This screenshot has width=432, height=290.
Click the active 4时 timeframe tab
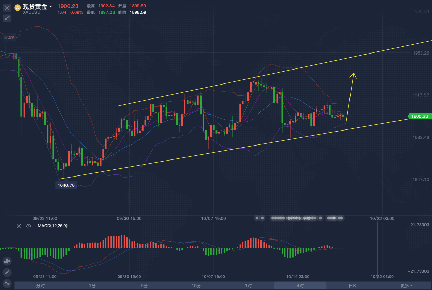click(300, 286)
